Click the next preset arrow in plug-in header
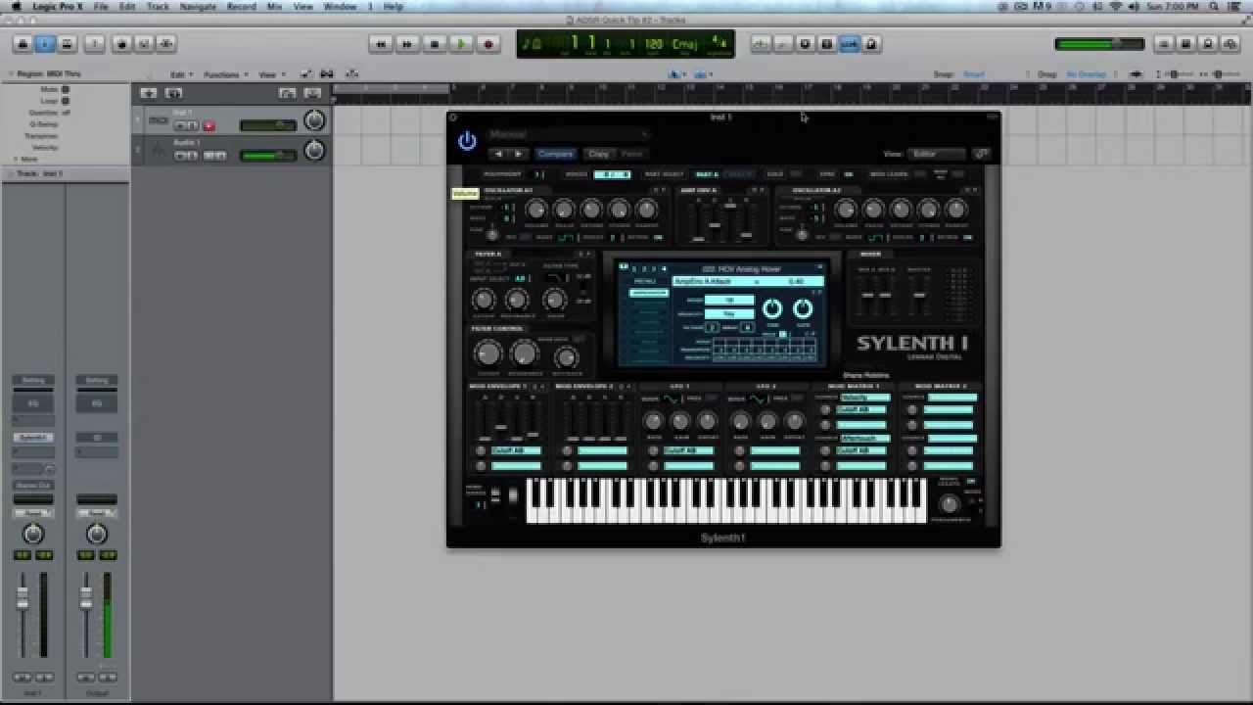 tap(519, 154)
